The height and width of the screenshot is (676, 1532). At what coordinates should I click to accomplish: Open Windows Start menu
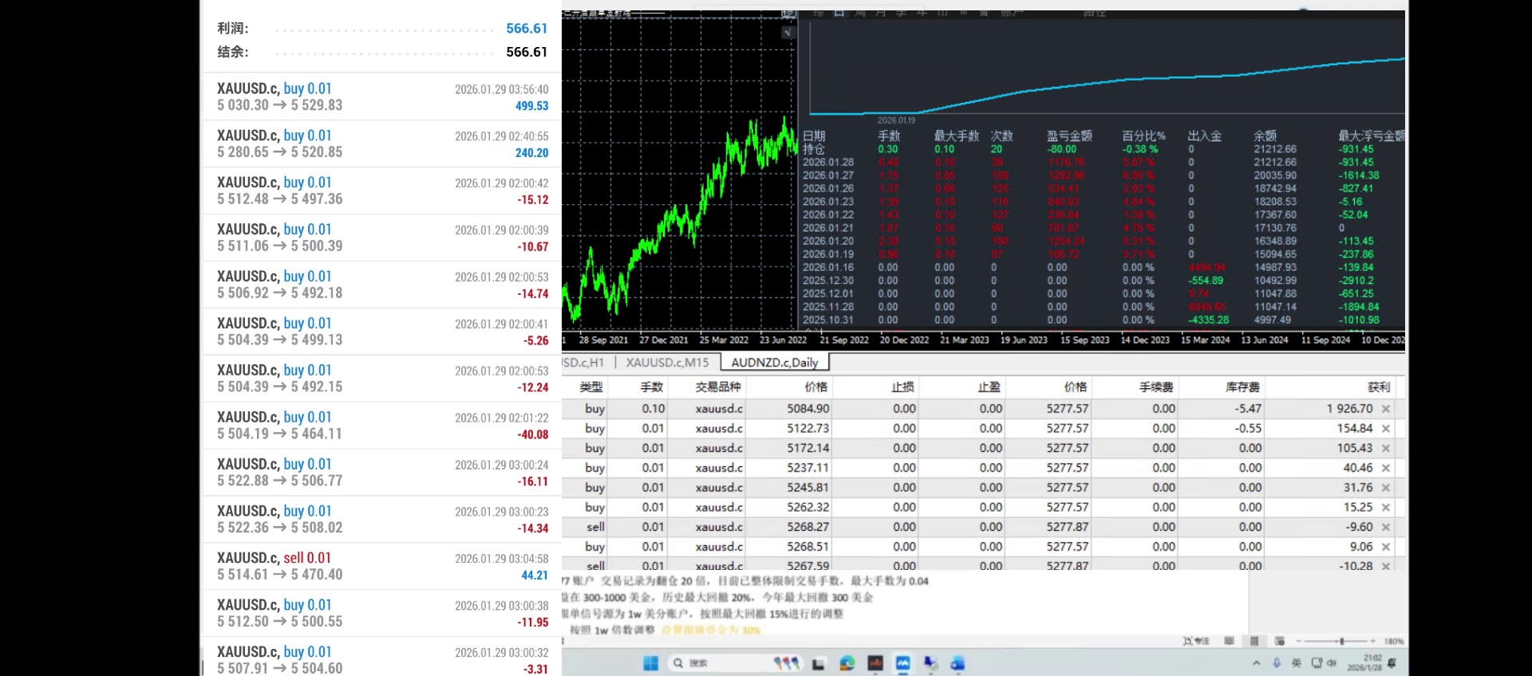pos(650,663)
